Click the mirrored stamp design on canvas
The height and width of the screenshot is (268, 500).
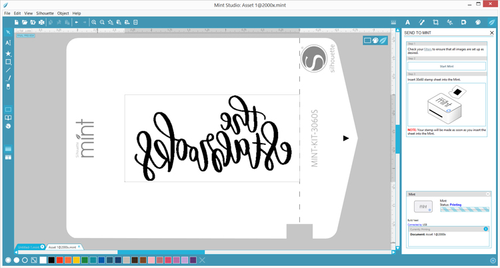coord(213,138)
